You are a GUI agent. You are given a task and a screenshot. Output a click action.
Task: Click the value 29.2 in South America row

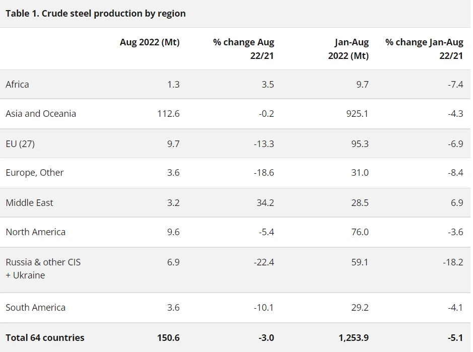360,308
